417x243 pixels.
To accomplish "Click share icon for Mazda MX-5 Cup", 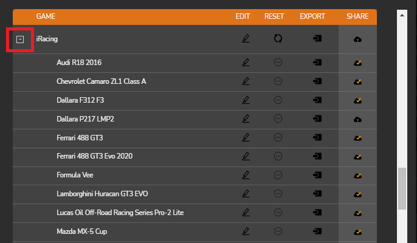I will pyautogui.click(x=357, y=232).
